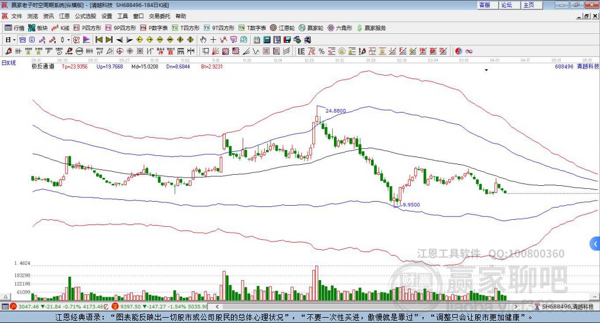Viewport: 600px width, 323px height.
Task: Open the calendar icon tool
Action: [x=257, y=40]
